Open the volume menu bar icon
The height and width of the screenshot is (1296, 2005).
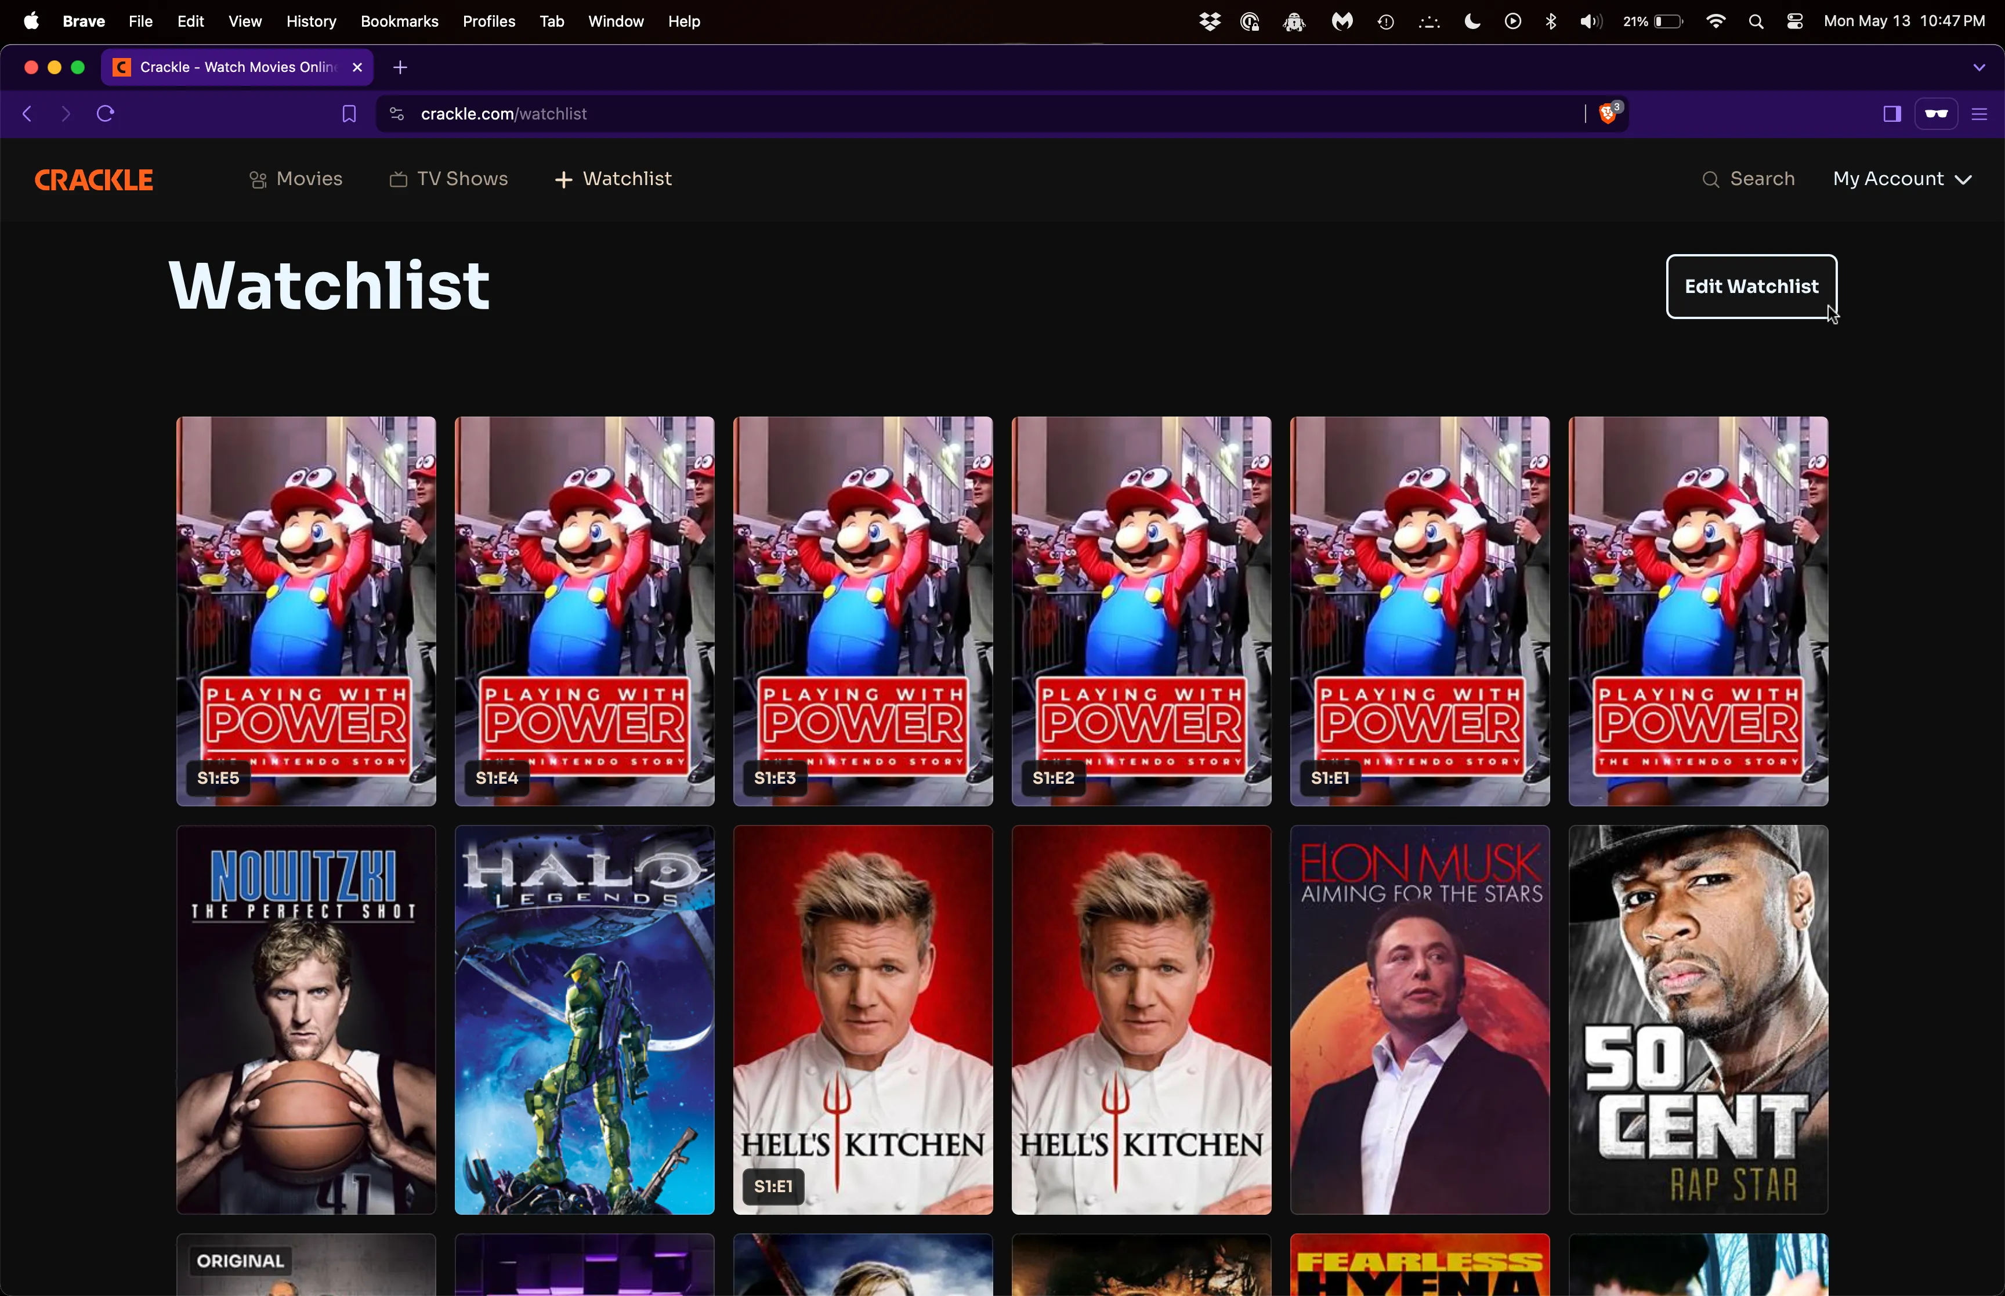click(1590, 22)
